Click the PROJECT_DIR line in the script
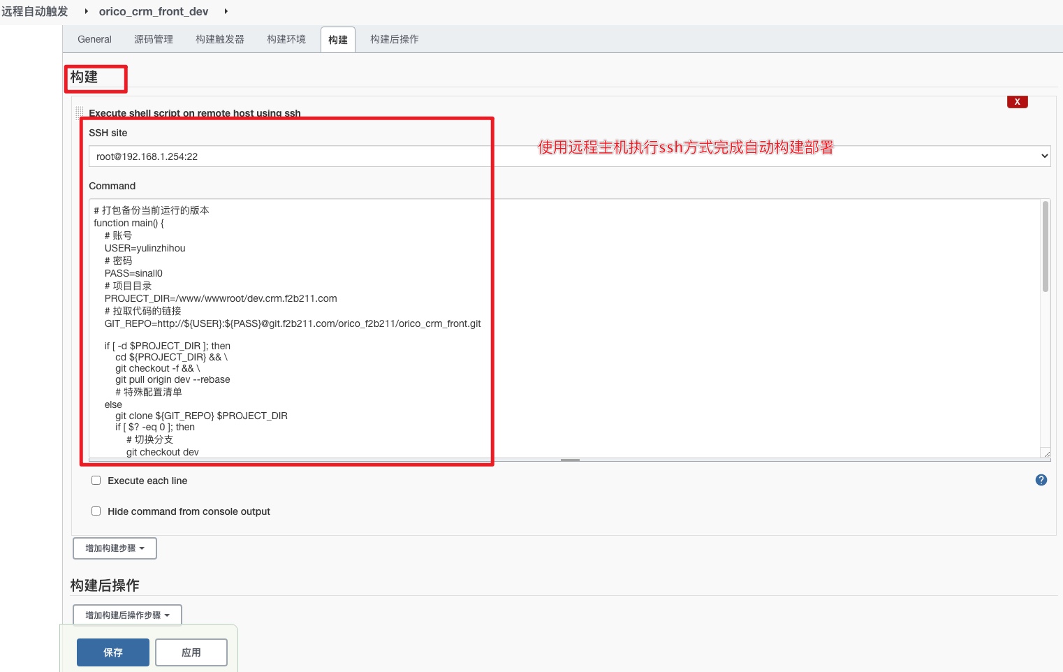Screen dimensions: 1063x672 [x=221, y=298]
